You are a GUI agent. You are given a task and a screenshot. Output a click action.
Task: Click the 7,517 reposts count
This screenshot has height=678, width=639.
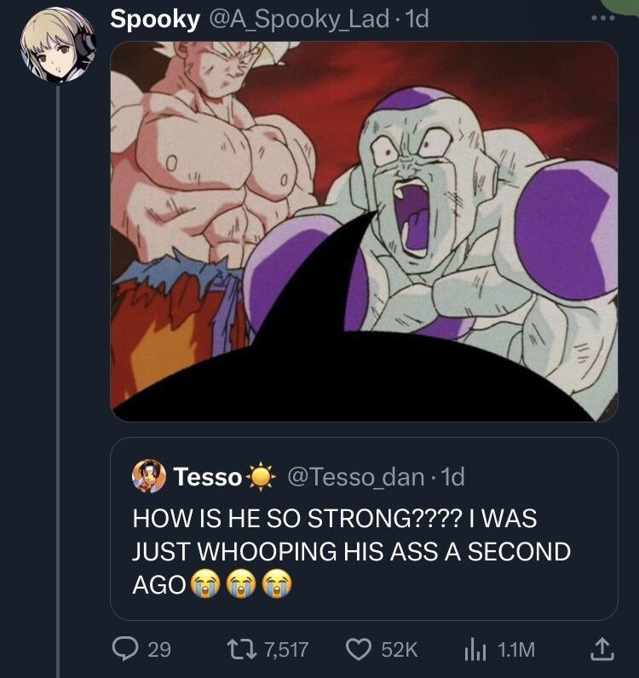point(285,650)
